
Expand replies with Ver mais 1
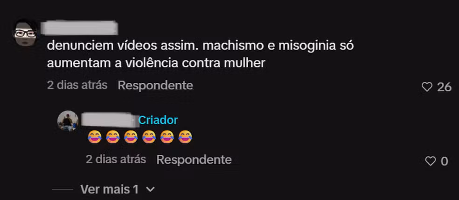[110, 189]
